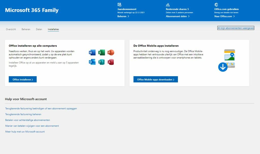Screen dimensions: 260x154
Task: Follow the Naar Office.com link
Action: click(224, 16)
